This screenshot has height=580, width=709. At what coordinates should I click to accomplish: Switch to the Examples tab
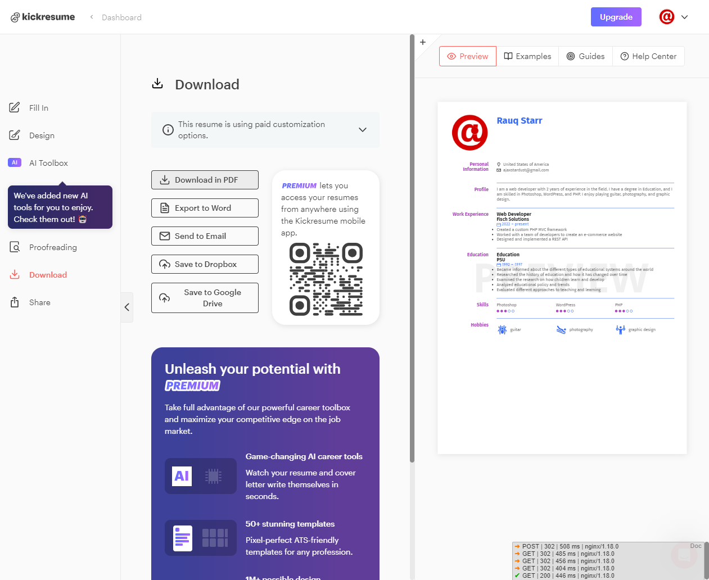click(x=527, y=56)
